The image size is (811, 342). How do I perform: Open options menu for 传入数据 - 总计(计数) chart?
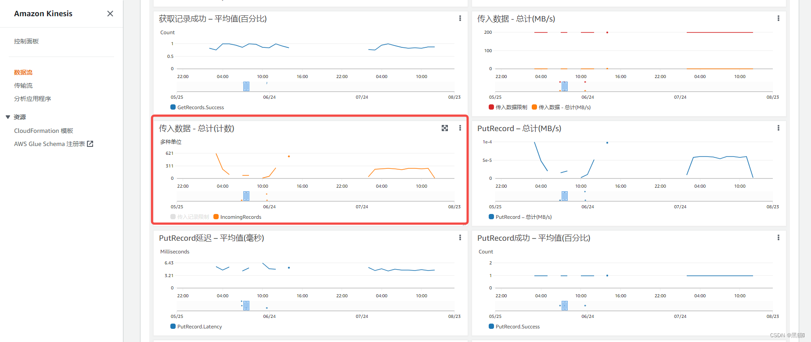460,128
